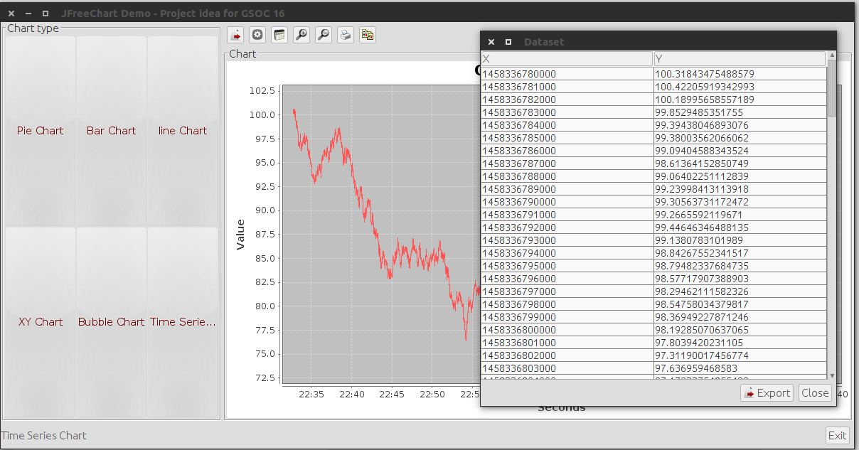
Task: Select cell 97.636959468583
Action: tap(740, 368)
